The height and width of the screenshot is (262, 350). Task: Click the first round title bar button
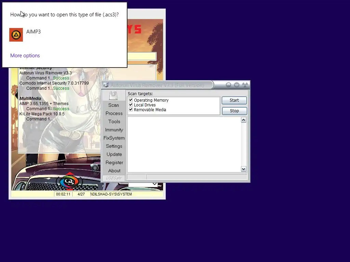tap(228, 85)
